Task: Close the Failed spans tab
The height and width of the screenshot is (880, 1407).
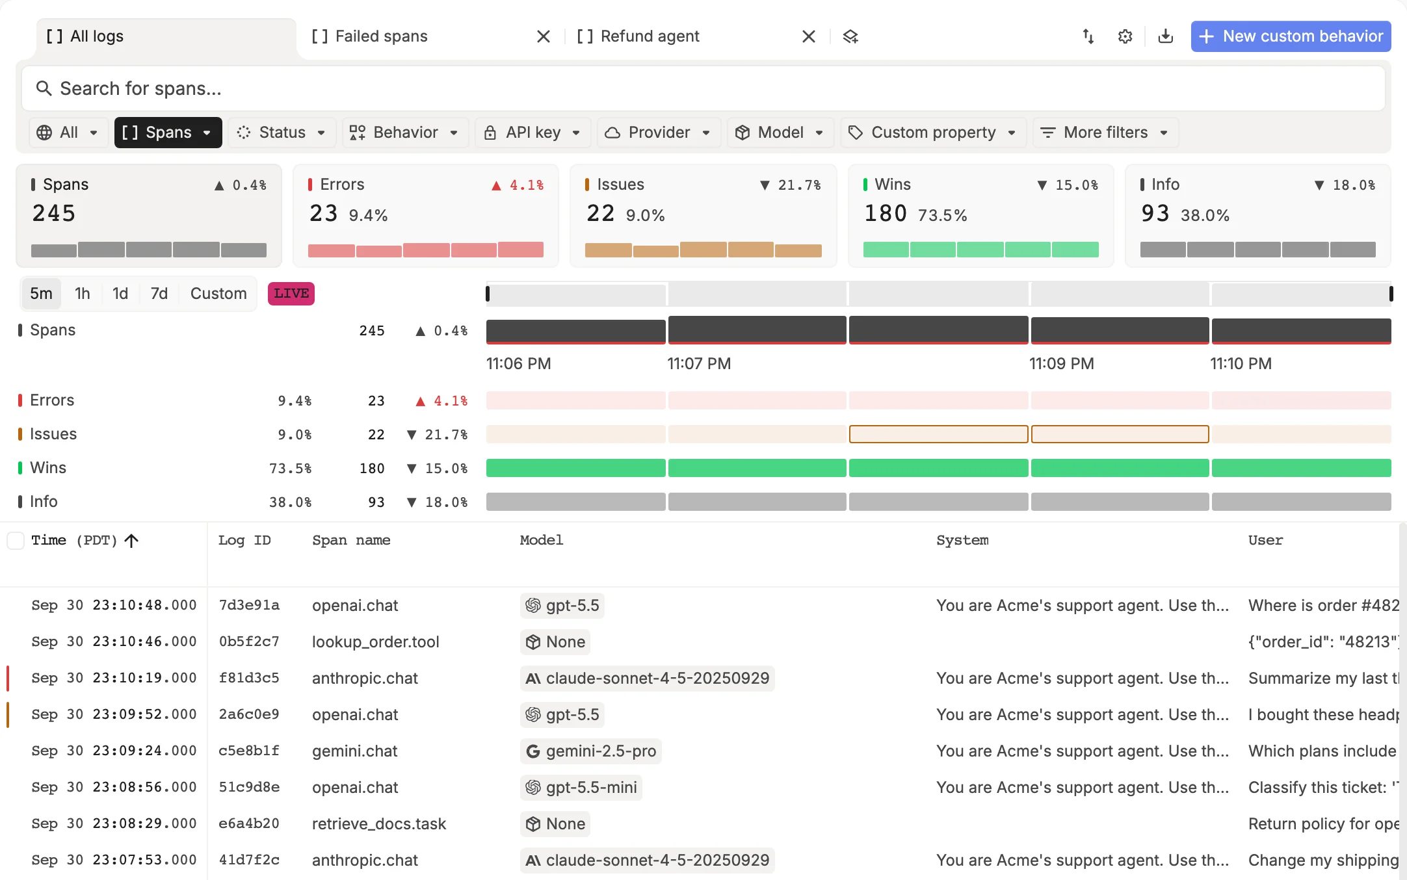Action: click(x=544, y=36)
